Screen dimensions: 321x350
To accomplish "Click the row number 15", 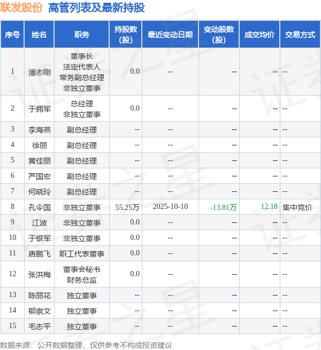I will (12, 325).
